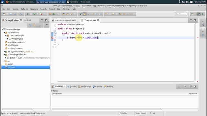Toggle Word Wrap toolbar button
The width and height of the screenshot is (207, 116).
coord(93,14)
